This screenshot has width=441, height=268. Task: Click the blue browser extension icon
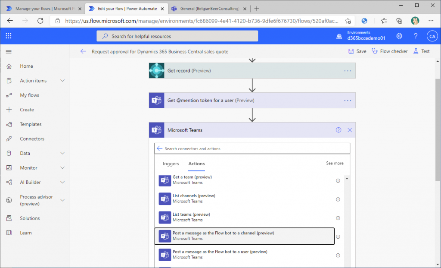click(364, 21)
